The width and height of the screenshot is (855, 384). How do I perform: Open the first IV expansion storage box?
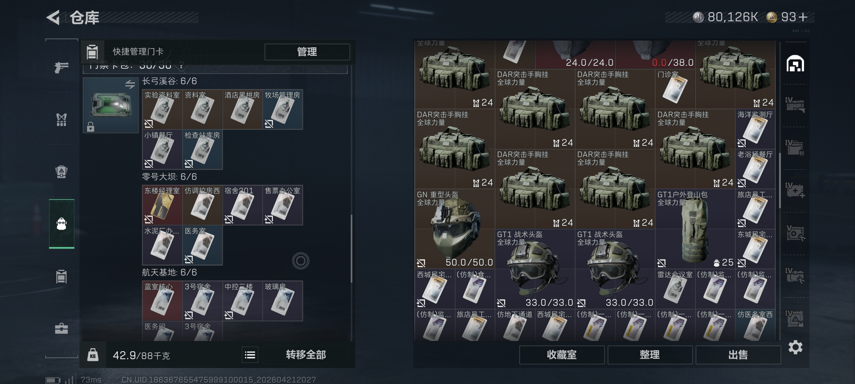(795, 105)
